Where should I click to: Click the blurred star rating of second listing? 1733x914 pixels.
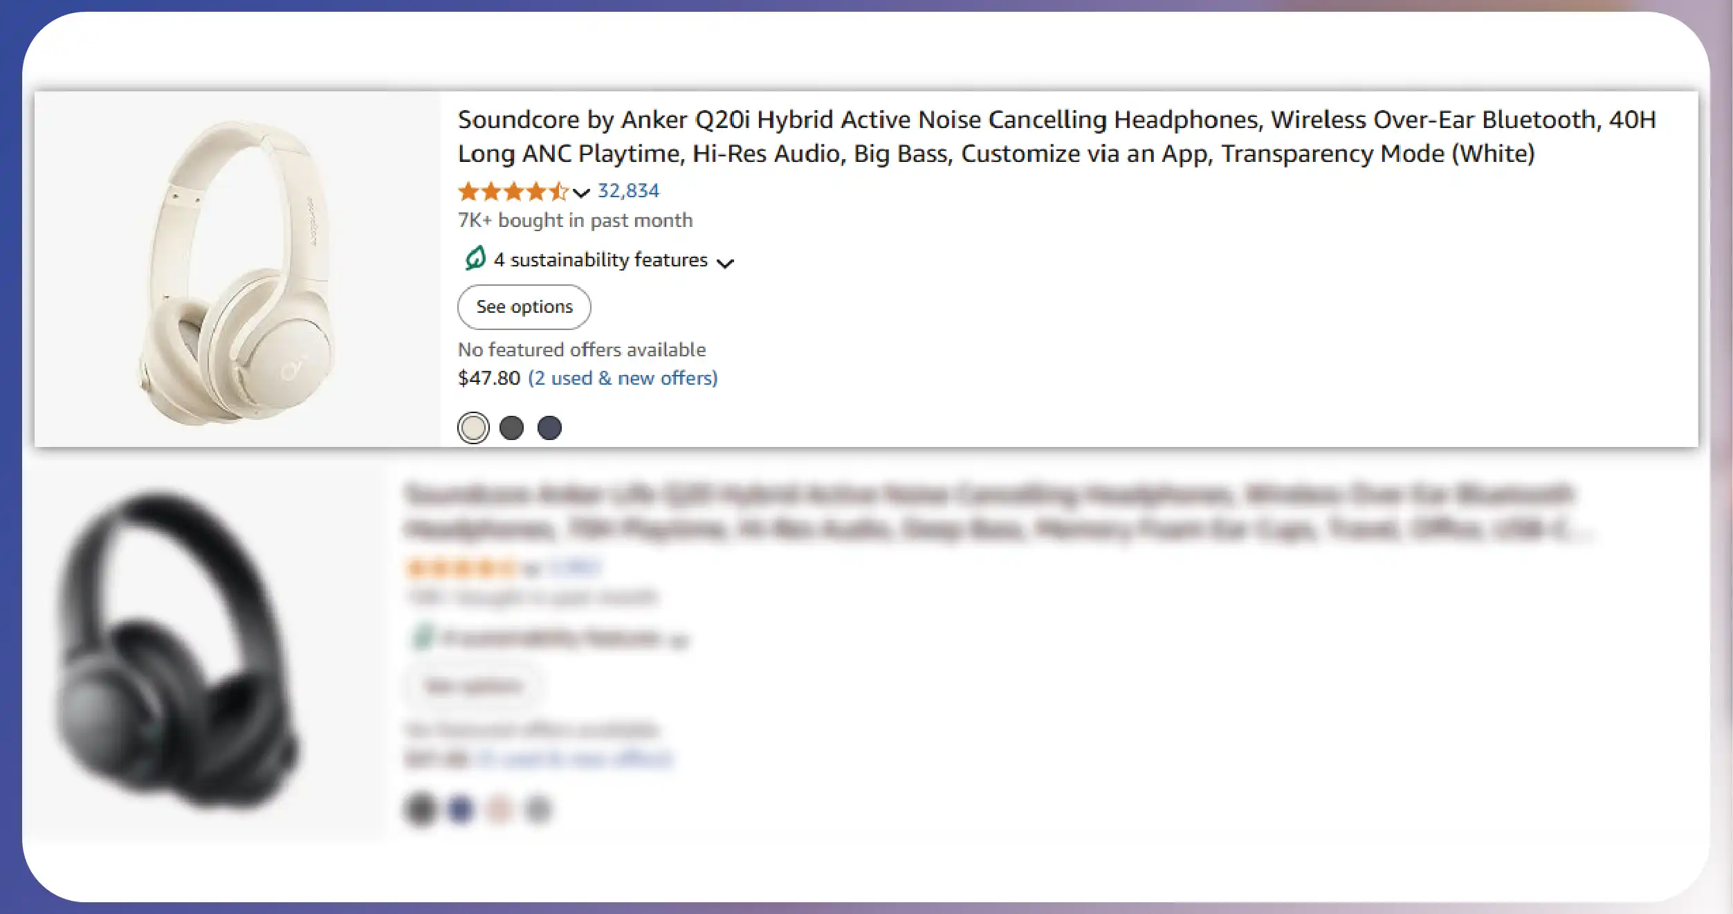pos(460,569)
